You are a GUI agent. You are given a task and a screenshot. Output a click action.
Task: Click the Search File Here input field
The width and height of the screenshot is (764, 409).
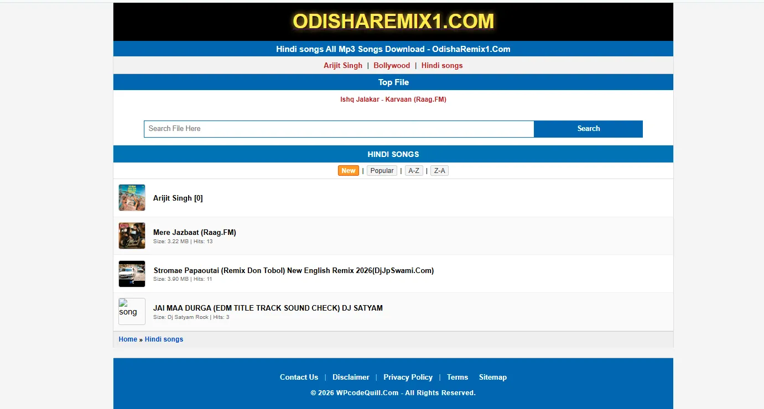(x=339, y=129)
